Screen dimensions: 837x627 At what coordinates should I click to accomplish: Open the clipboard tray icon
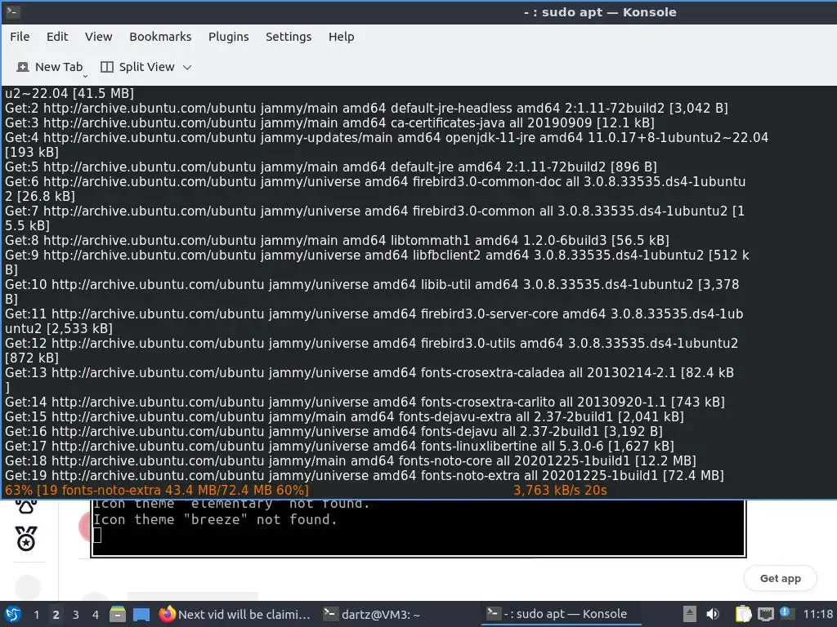pos(743,614)
